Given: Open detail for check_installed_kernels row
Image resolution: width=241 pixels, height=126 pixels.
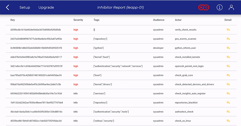Looking at the screenshot, I should 228,57.
